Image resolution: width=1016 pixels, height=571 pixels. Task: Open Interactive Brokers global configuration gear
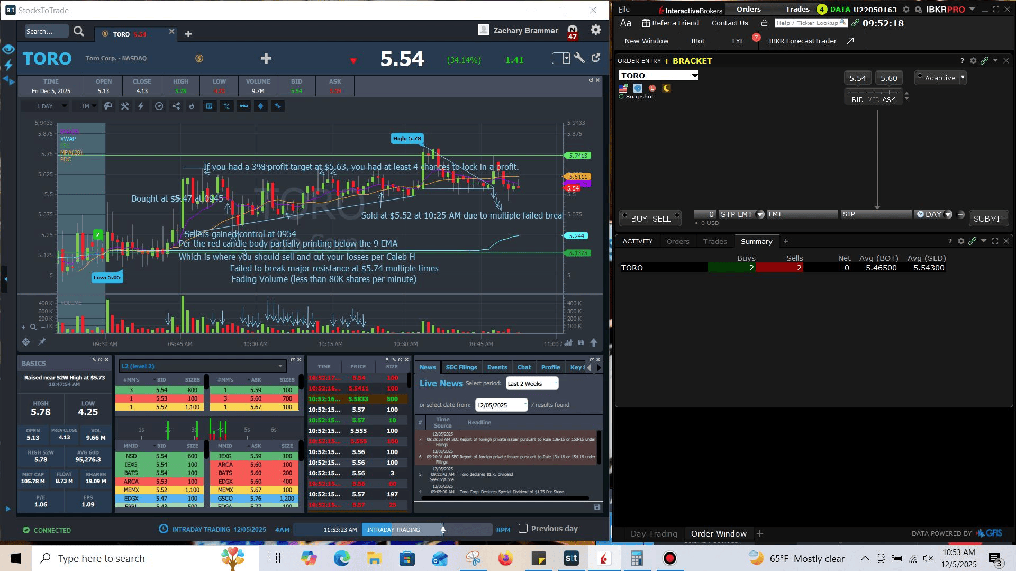(906, 10)
